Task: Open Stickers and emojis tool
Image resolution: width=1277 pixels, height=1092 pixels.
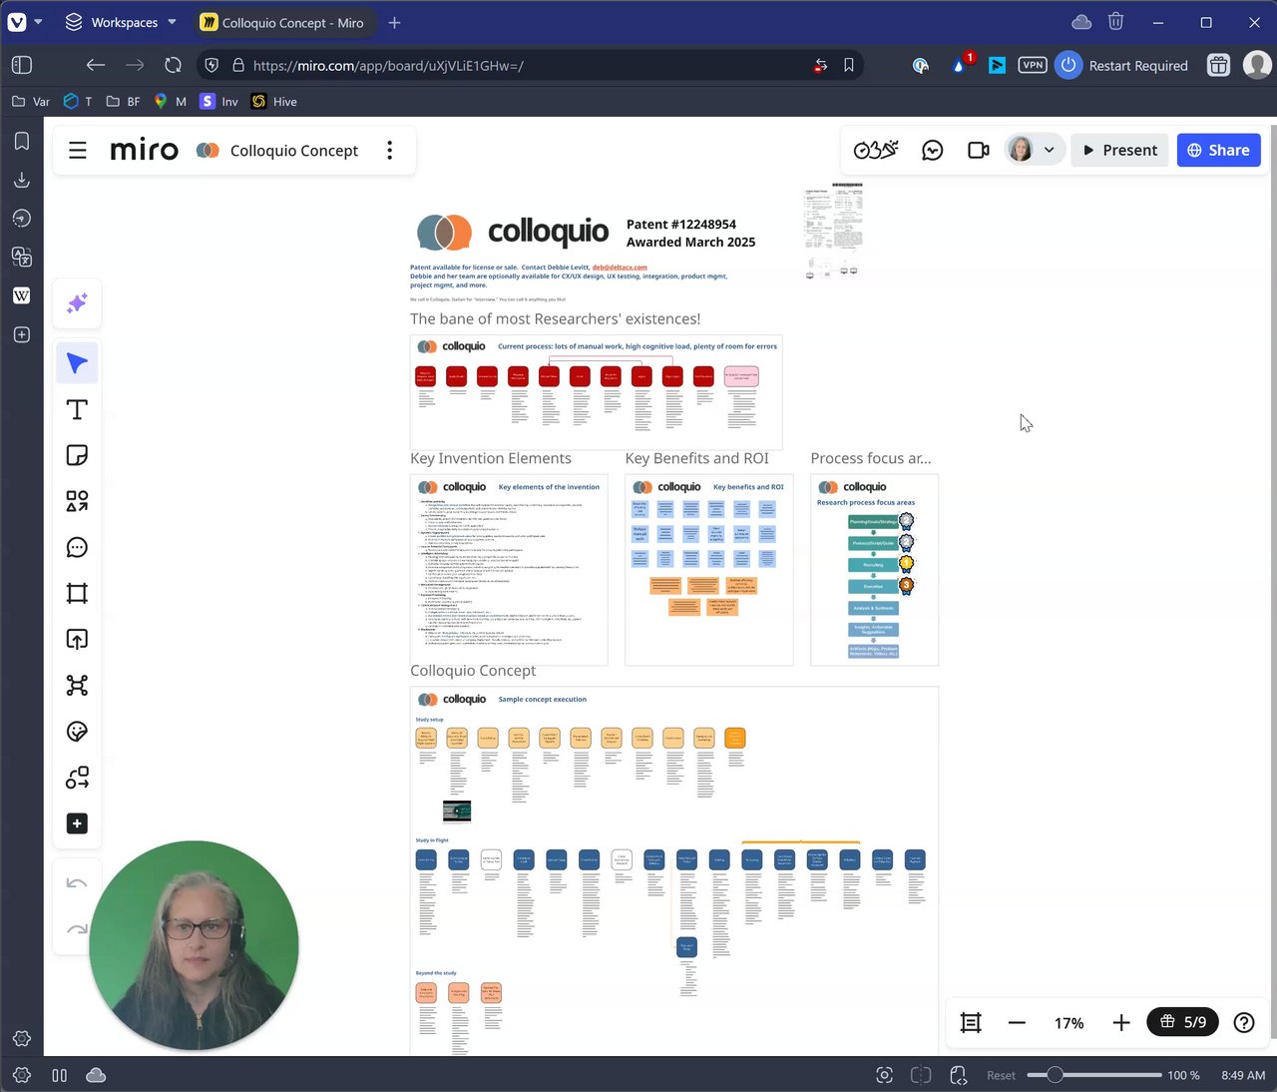Action: point(77,732)
